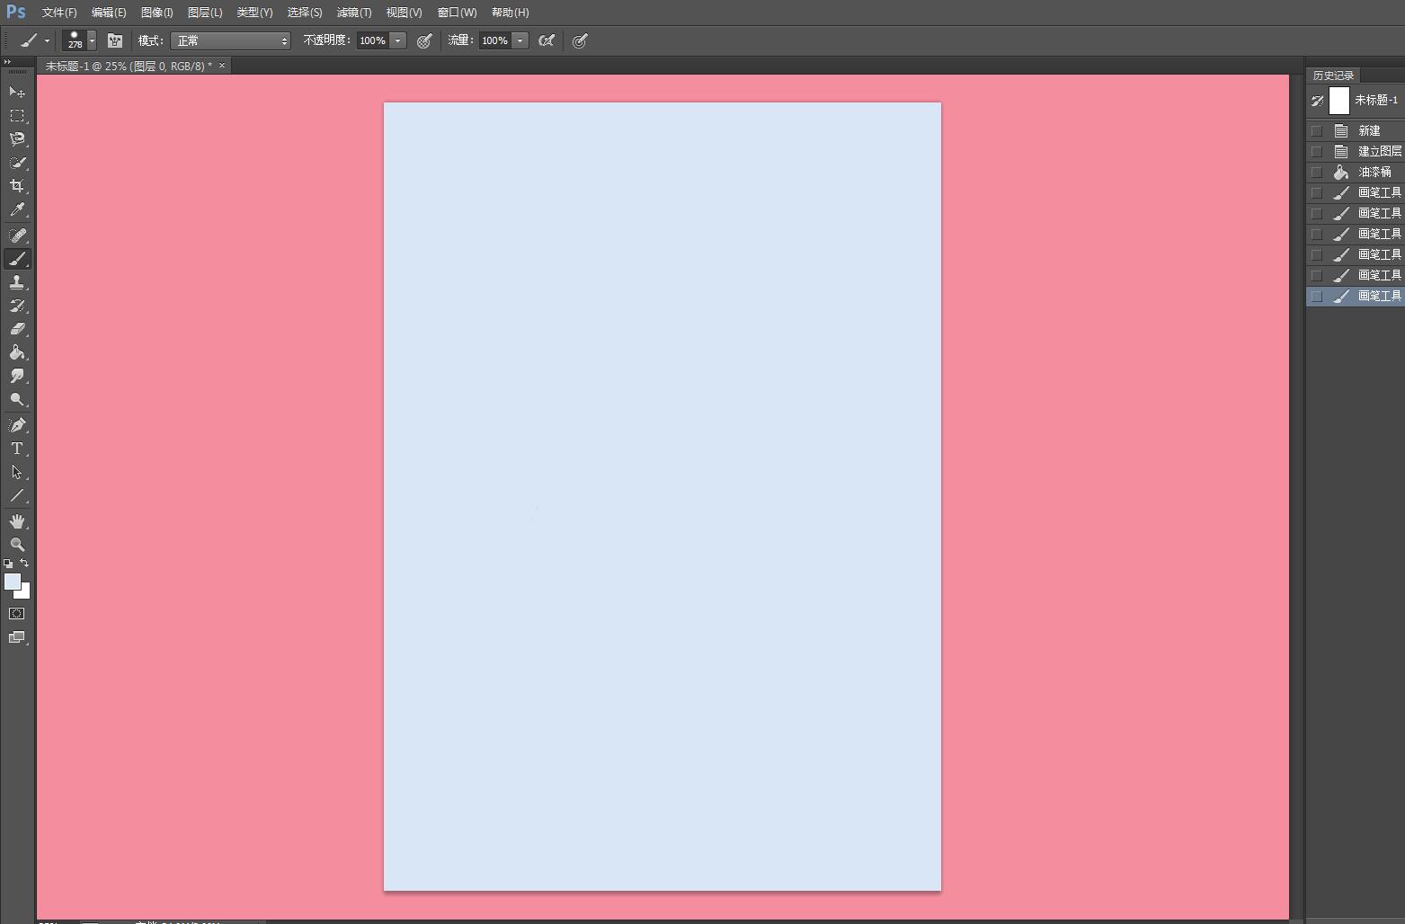
Task: Select the Brush tool in the toolbox
Action: click(17, 259)
